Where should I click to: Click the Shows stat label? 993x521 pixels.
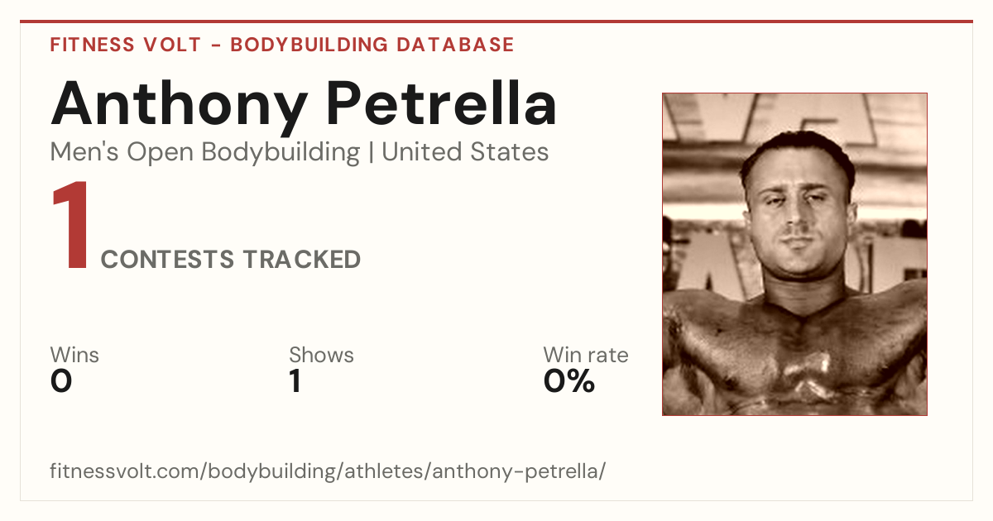tap(321, 355)
